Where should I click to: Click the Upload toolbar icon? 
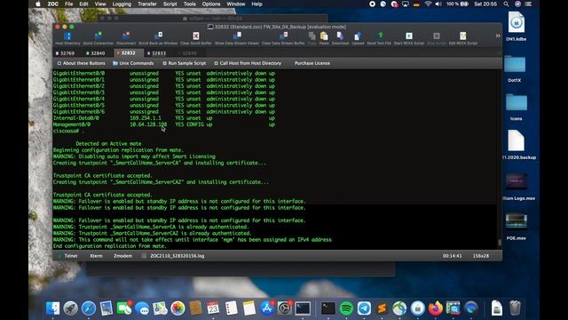pos(358,38)
